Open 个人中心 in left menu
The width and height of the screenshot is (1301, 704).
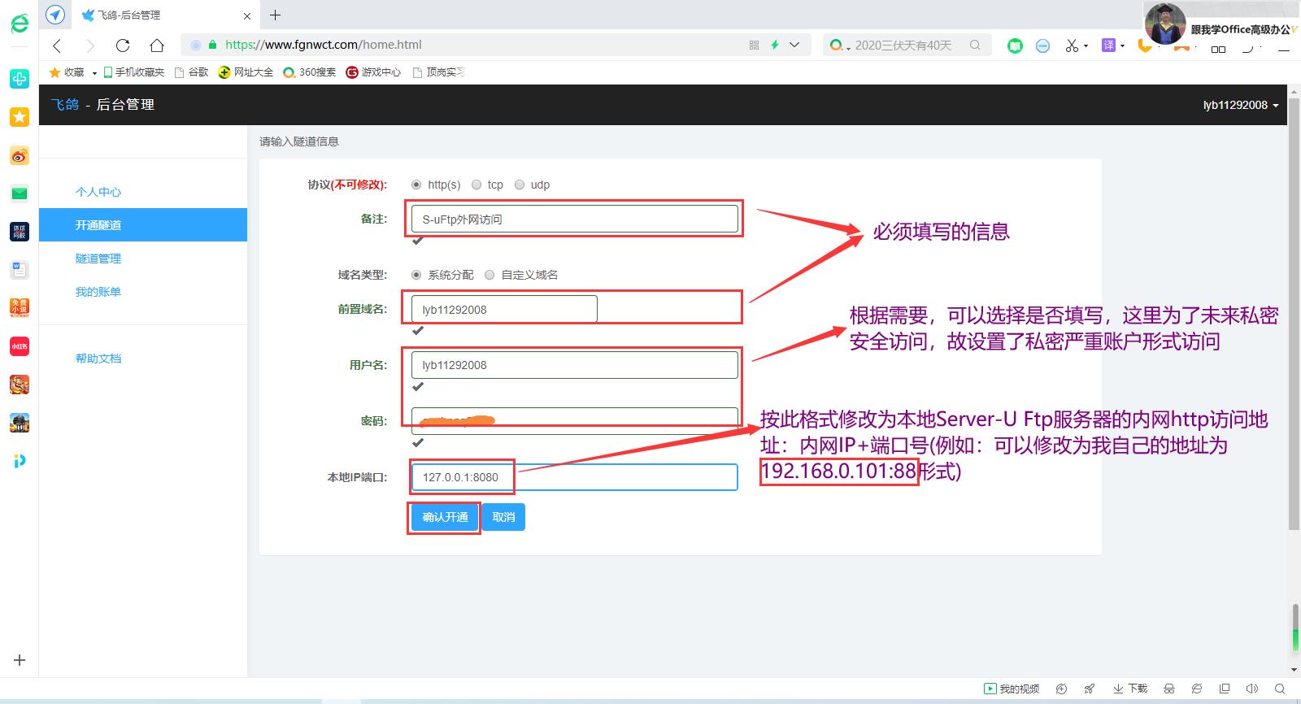[98, 192]
